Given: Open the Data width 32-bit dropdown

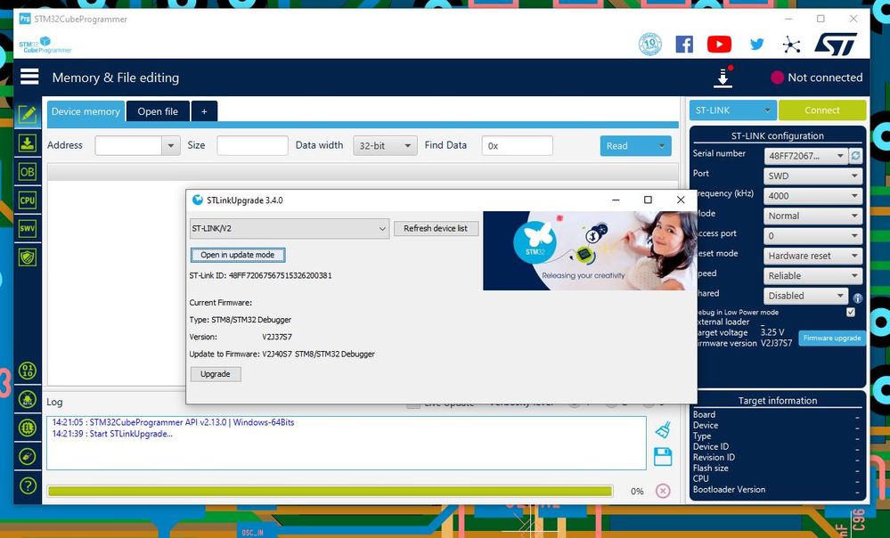Looking at the screenshot, I should click(x=385, y=146).
